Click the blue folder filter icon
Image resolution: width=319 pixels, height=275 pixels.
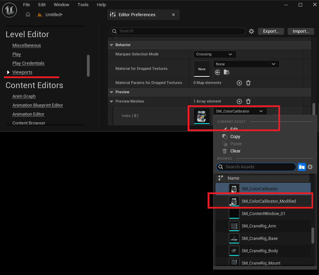pos(301,167)
